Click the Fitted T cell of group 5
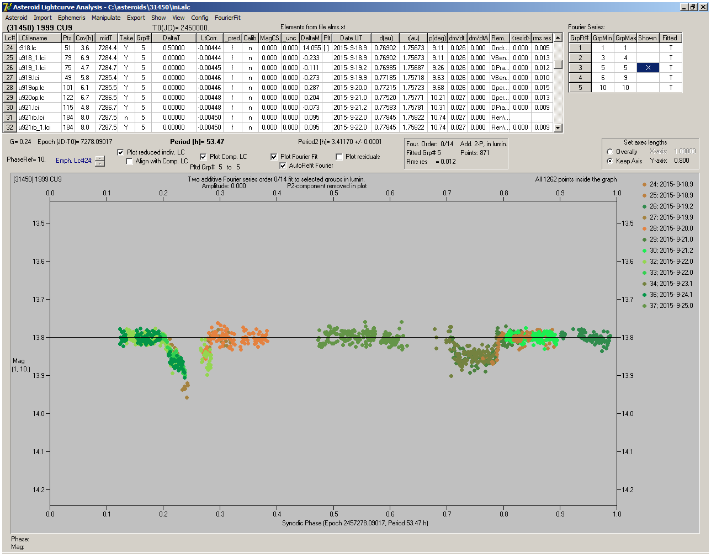711x554 pixels. click(x=670, y=88)
